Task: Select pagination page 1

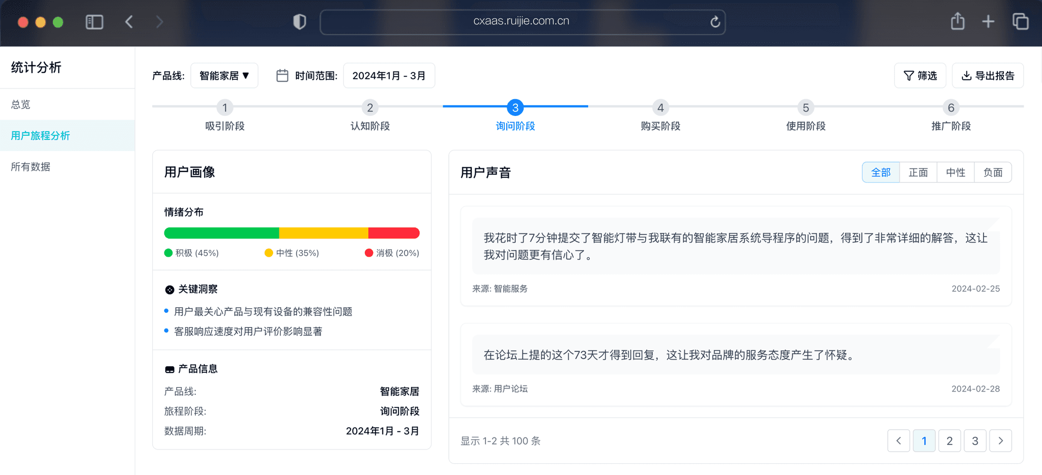Action: (x=924, y=441)
